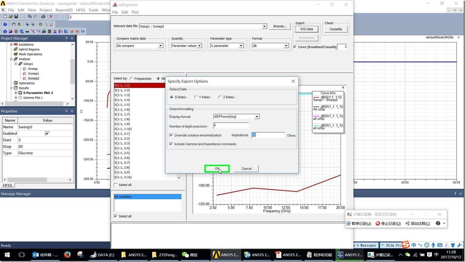Click the Print icon in the toolbar
The height and width of the screenshot is (262, 465).
point(43,17)
